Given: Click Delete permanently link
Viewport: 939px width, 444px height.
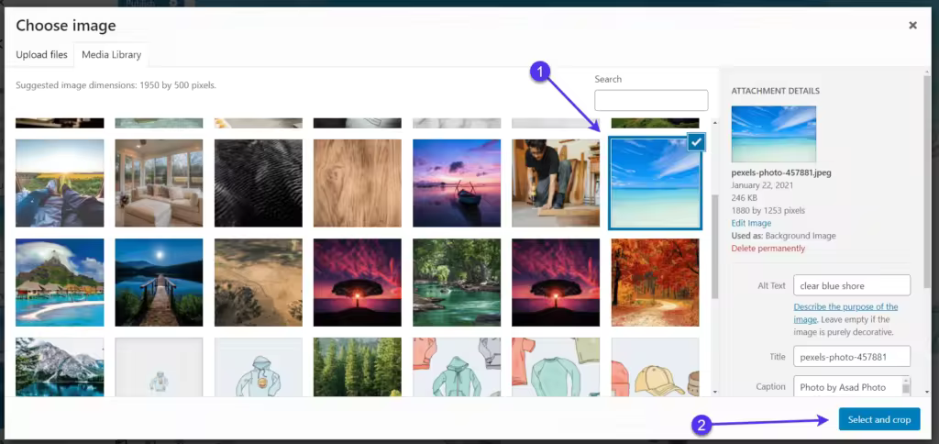Looking at the screenshot, I should click(768, 248).
